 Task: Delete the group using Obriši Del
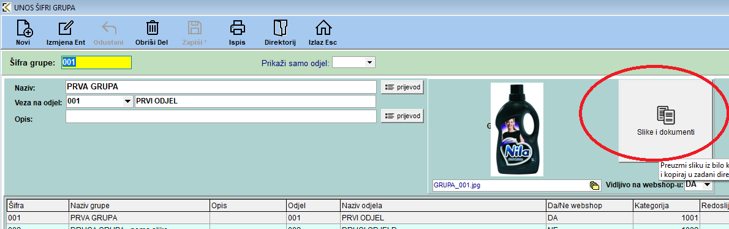pos(151,32)
